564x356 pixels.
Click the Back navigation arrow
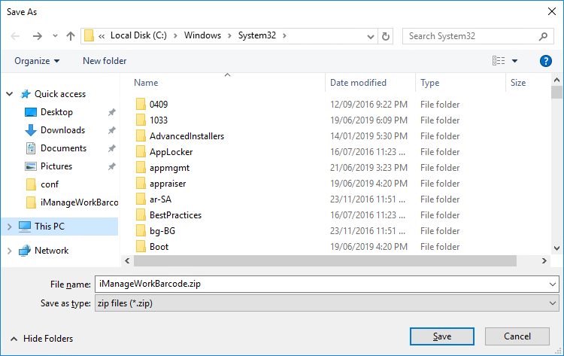pos(16,36)
